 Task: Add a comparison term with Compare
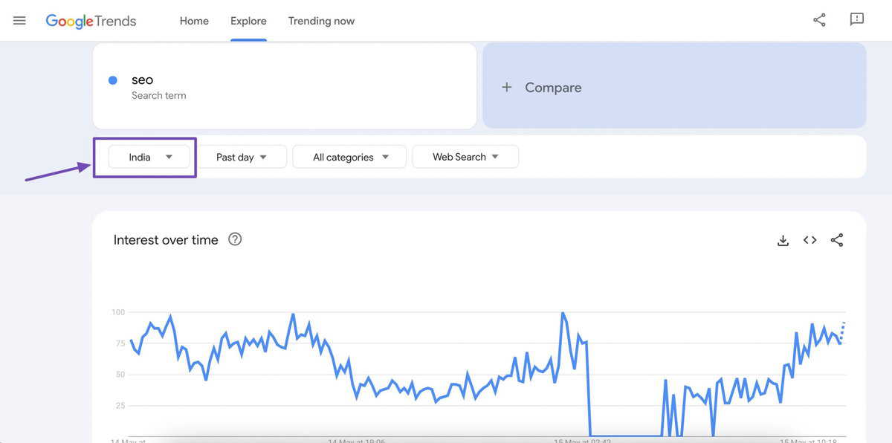point(674,85)
